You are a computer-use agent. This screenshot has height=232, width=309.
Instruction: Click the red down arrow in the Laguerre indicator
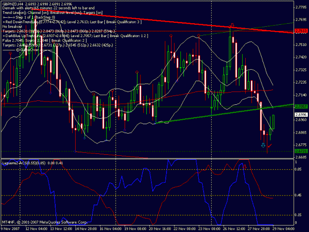[x=245, y=167]
